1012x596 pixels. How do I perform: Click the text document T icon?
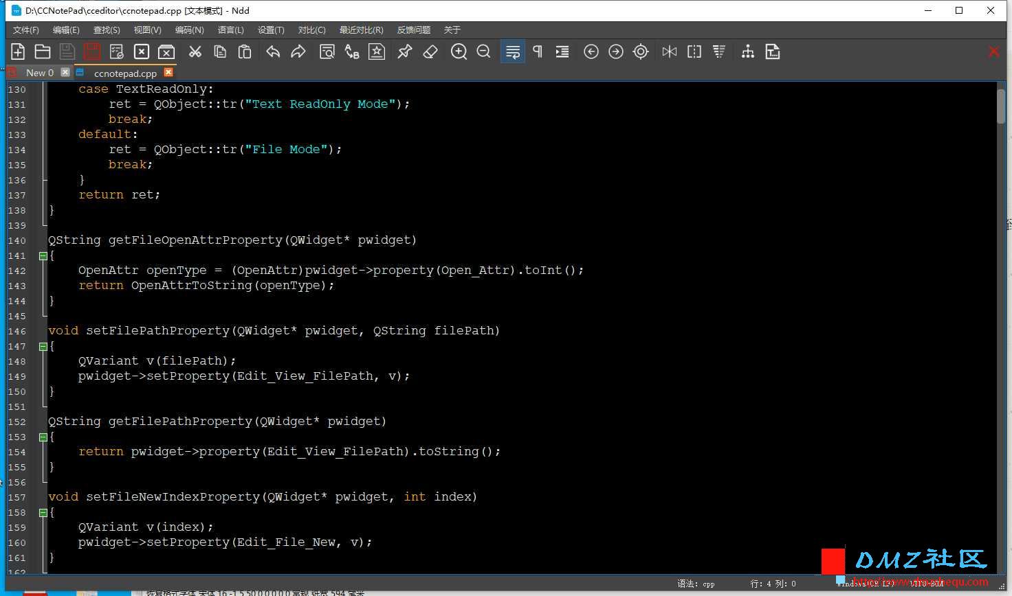click(773, 51)
